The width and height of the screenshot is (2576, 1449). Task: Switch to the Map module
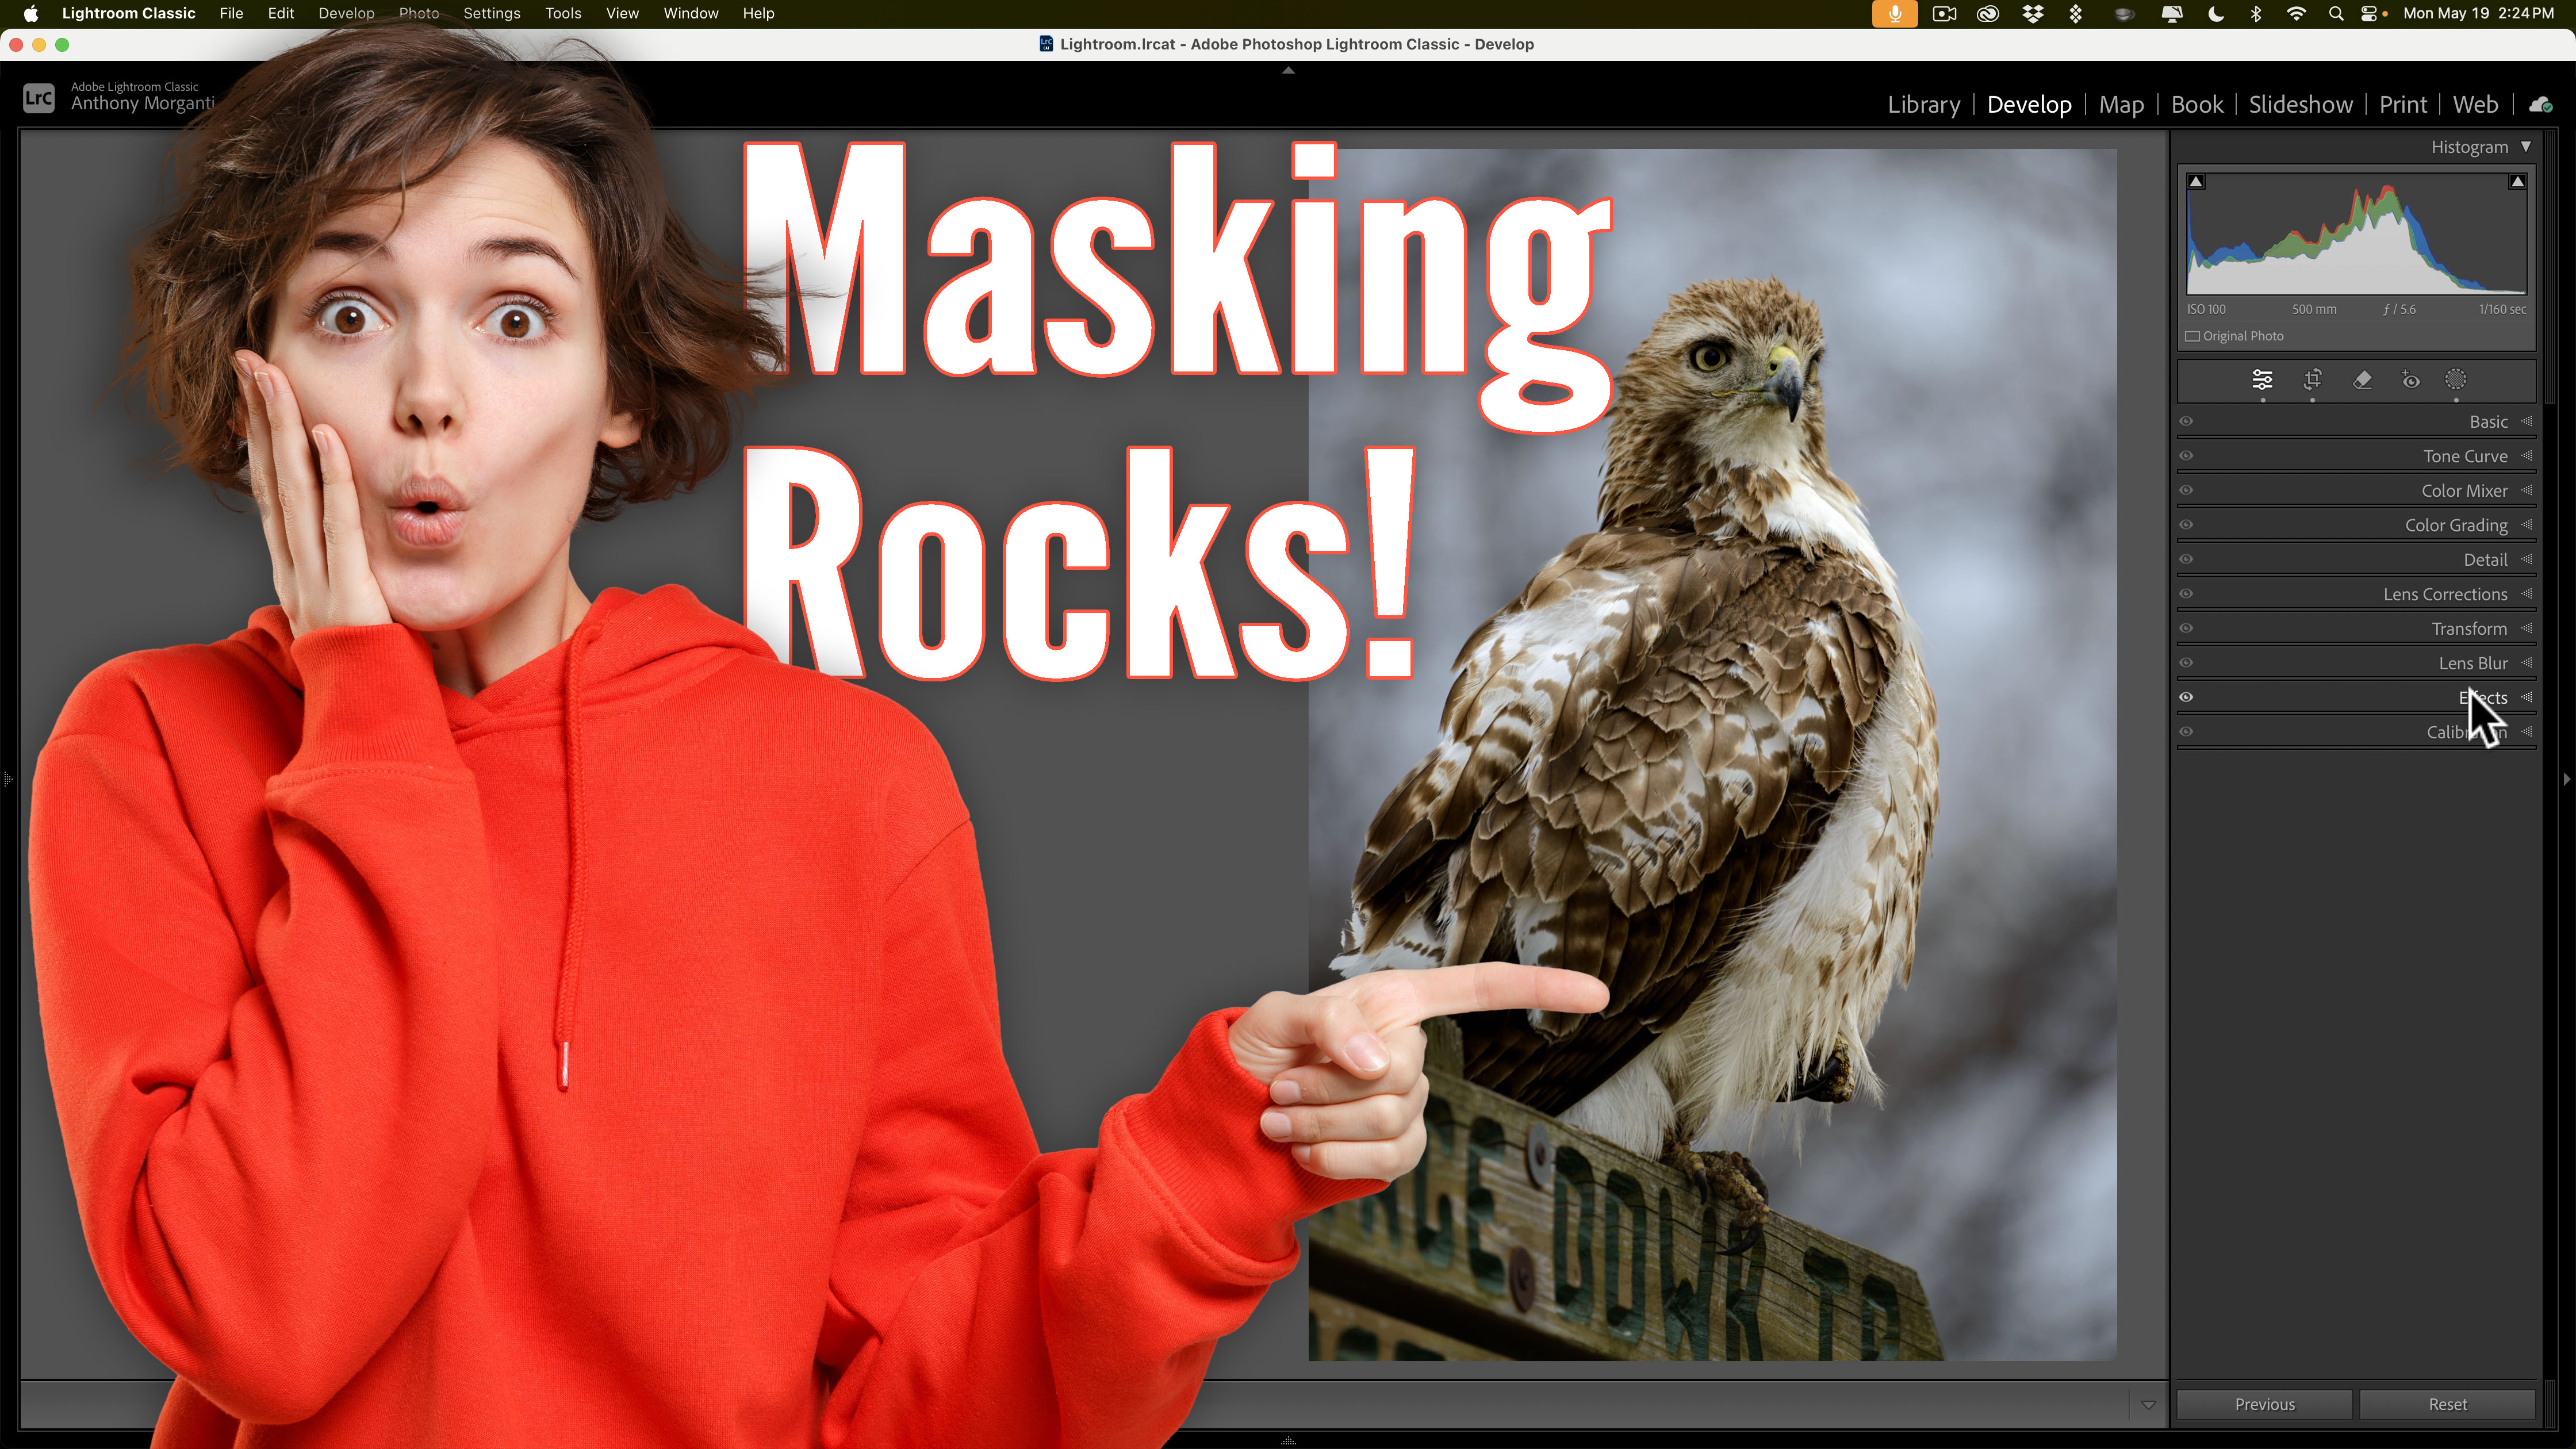tap(2121, 105)
